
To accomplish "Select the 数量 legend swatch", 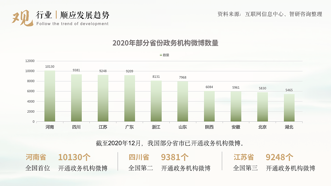I will pos(161,55).
